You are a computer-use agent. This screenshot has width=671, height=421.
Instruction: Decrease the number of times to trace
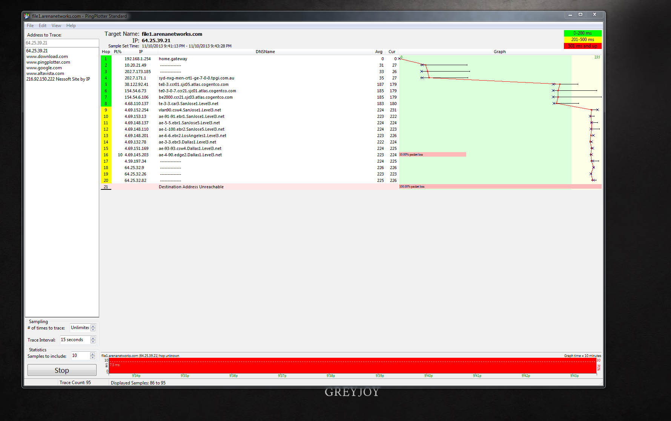point(93,330)
